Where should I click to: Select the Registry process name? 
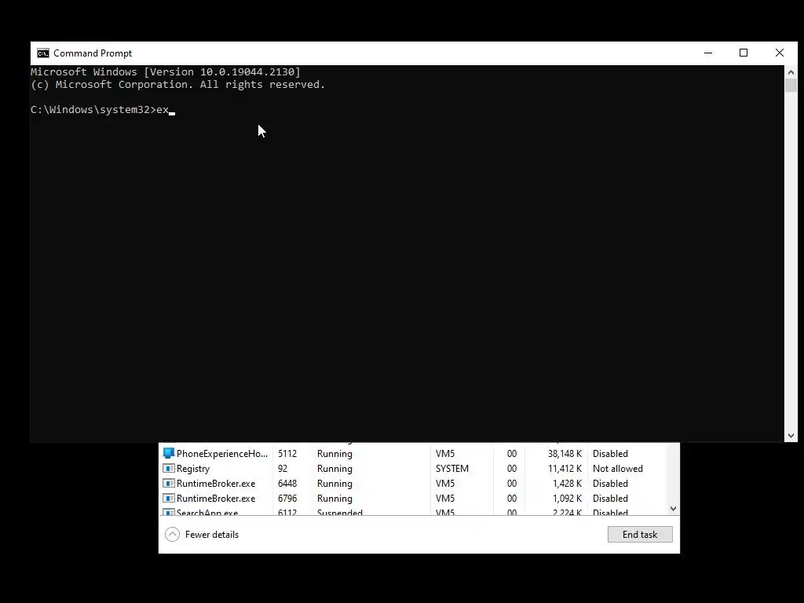[x=193, y=469]
